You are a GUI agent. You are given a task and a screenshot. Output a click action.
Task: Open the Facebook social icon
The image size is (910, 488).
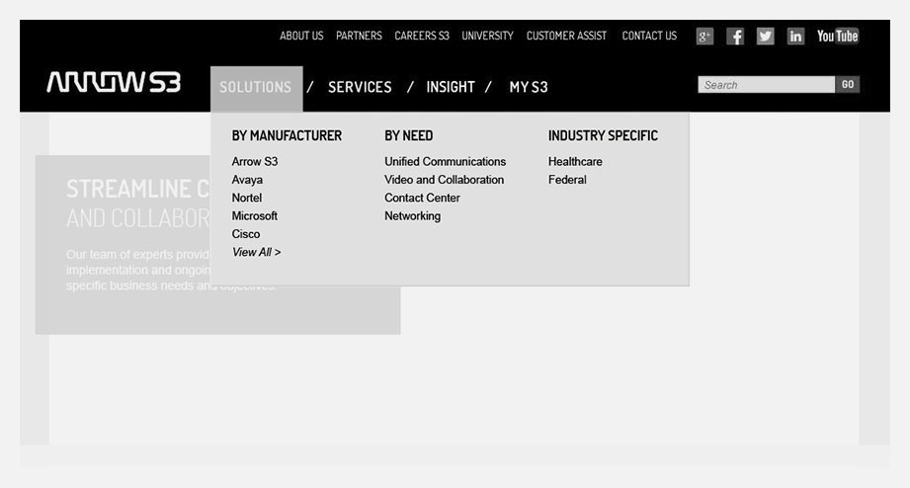point(735,37)
